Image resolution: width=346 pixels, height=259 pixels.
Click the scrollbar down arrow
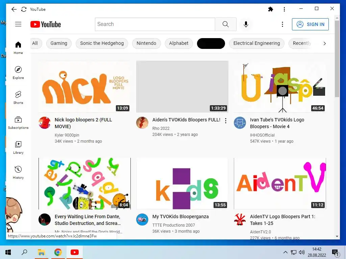pyautogui.click(x=337, y=236)
